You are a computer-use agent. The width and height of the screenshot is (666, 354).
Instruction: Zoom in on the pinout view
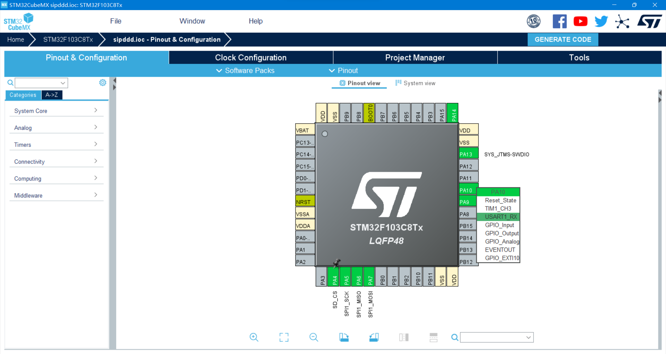point(254,337)
